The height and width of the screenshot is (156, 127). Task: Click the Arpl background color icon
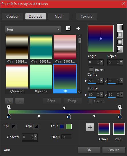pos(36,127)
